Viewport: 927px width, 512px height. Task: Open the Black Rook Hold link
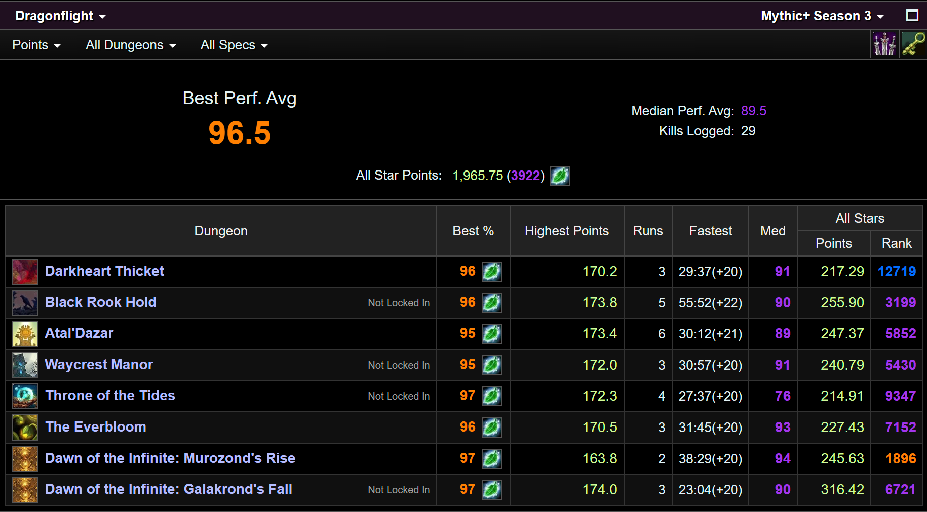pos(101,302)
